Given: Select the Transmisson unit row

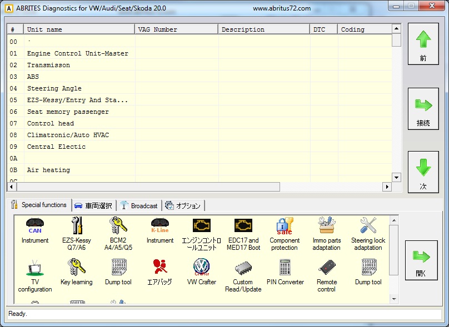Looking at the screenshot, I should coord(199,65).
